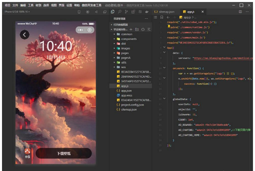255x171 pixels.
Task: Toggle the simulator mute speaker icon
Action: (x=96, y=12)
